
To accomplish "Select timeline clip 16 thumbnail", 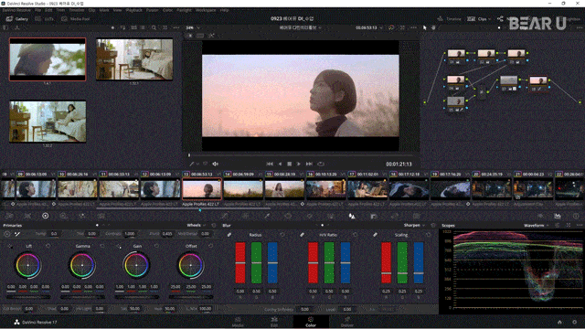I will [325, 189].
